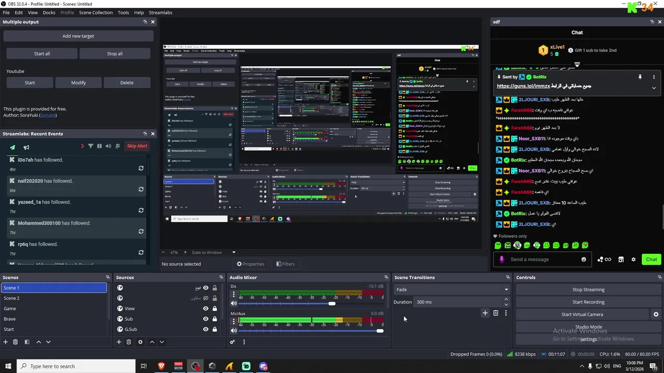Click Start Recording
The width and height of the screenshot is (664, 373).
(588, 302)
